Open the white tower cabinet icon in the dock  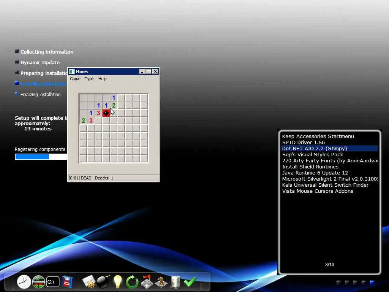[176, 282]
